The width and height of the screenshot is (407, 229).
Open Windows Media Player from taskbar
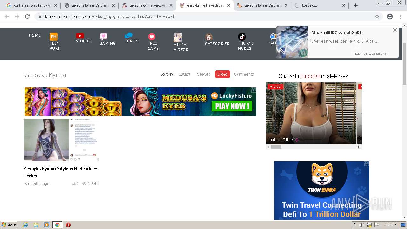(47, 225)
